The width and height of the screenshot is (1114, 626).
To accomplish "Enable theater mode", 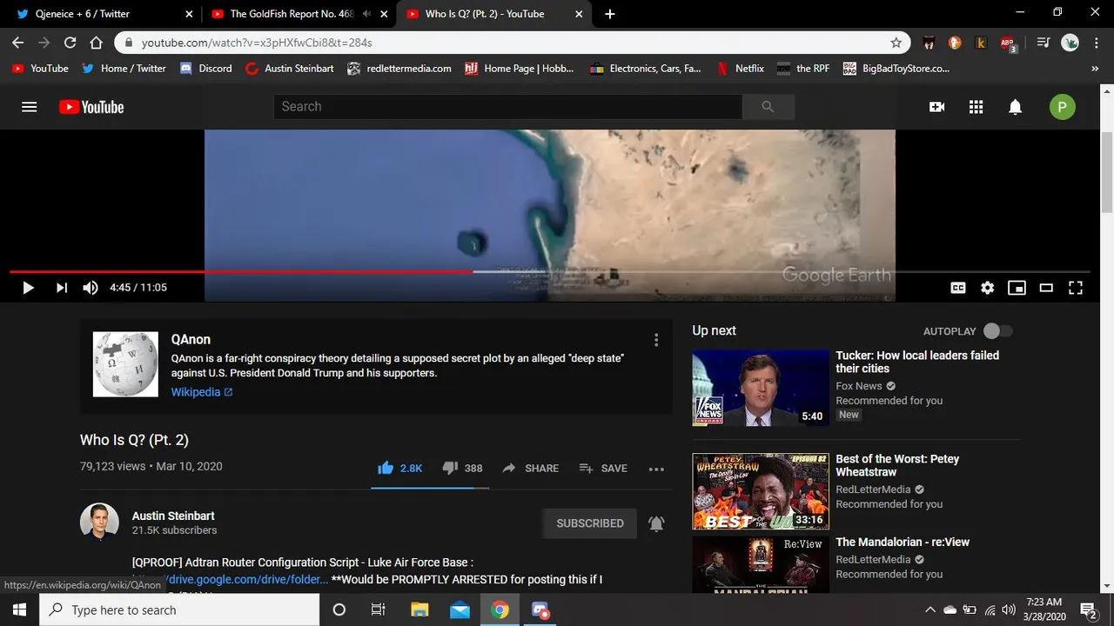I will [x=1046, y=288].
